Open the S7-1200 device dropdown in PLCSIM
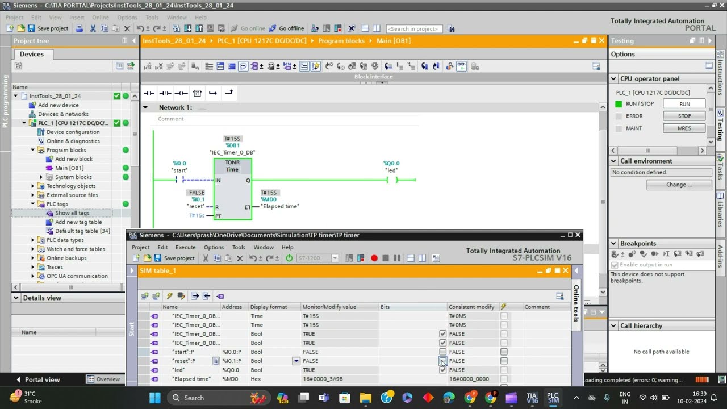The image size is (727, 409). pyautogui.click(x=335, y=258)
